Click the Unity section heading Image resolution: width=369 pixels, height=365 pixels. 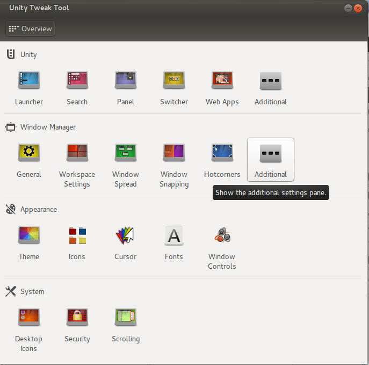point(28,55)
